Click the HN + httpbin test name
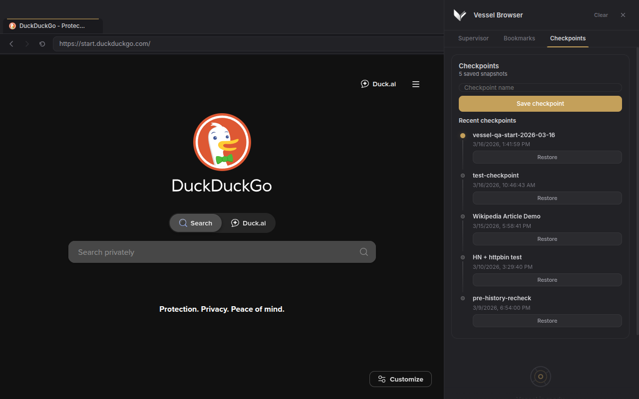Viewport: 639px width, 399px height. [497, 257]
